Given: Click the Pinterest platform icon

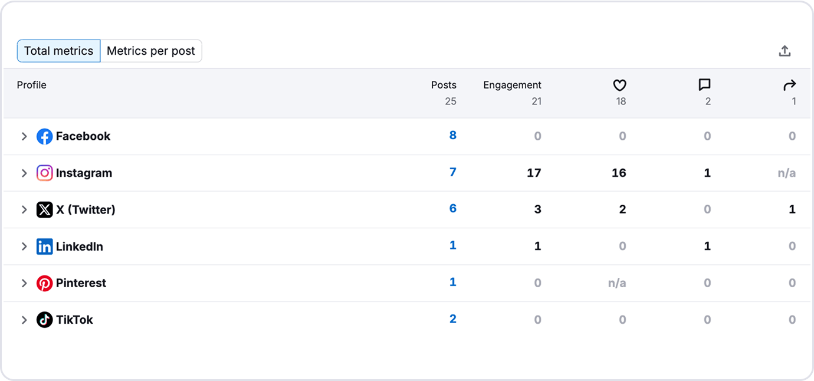Looking at the screenshot, I should click(45, 283).
